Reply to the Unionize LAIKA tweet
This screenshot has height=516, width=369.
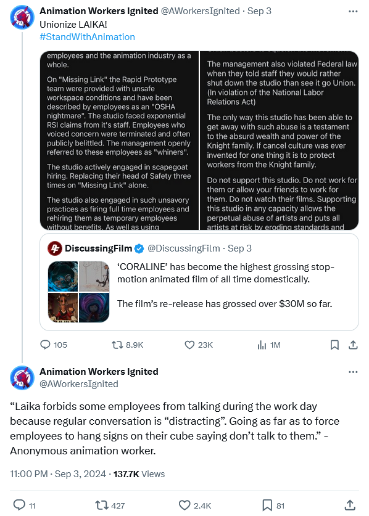(x=53, y=345)
